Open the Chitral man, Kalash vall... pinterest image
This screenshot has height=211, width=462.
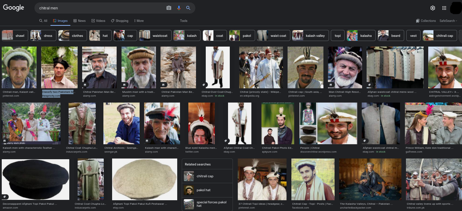[x=19, y=67]
